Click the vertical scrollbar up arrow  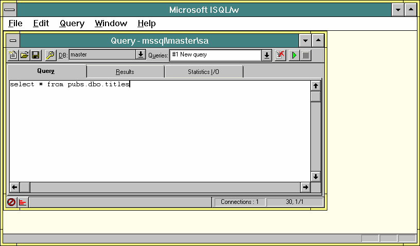(316, 86)
